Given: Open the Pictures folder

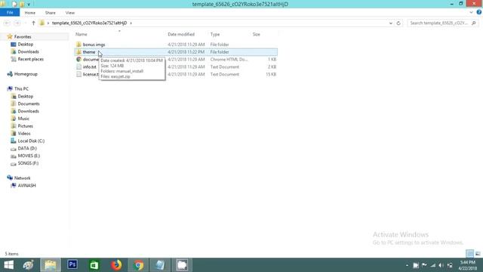Looking at the screenshot, I should click(x=25, y=126).
